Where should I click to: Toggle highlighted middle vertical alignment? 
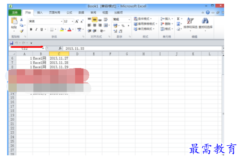click(95, 20)
